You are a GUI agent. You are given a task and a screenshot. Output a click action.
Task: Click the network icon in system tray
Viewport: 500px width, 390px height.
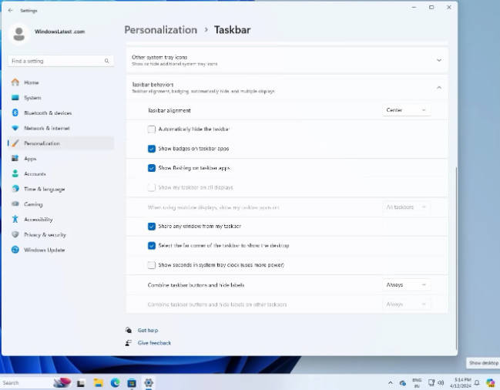[431, 382]
